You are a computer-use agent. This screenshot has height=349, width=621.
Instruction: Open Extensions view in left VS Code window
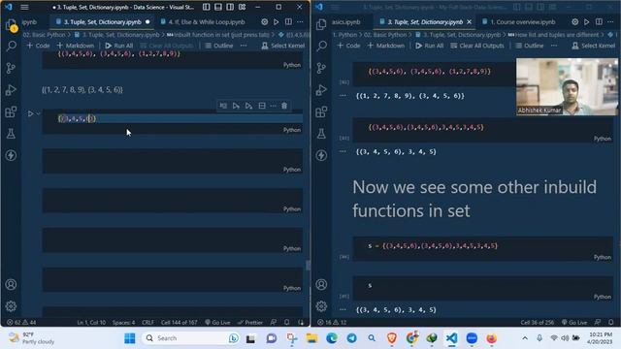(11, 112)
